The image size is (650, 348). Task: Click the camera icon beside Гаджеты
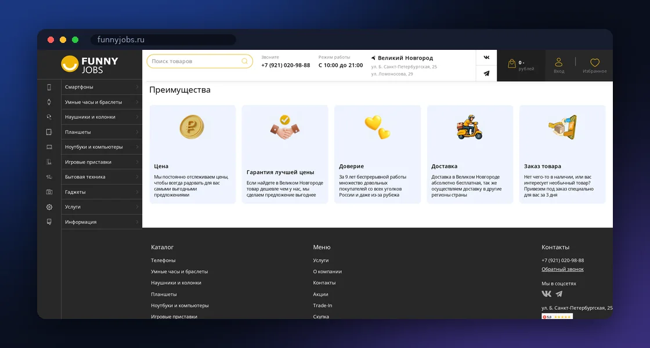[49, 192]
